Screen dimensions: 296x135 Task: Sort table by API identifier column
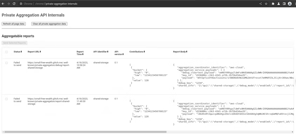tap(101, 52)
